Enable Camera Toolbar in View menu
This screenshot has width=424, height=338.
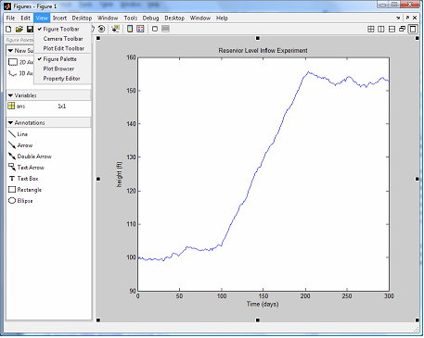coord(63,39)
